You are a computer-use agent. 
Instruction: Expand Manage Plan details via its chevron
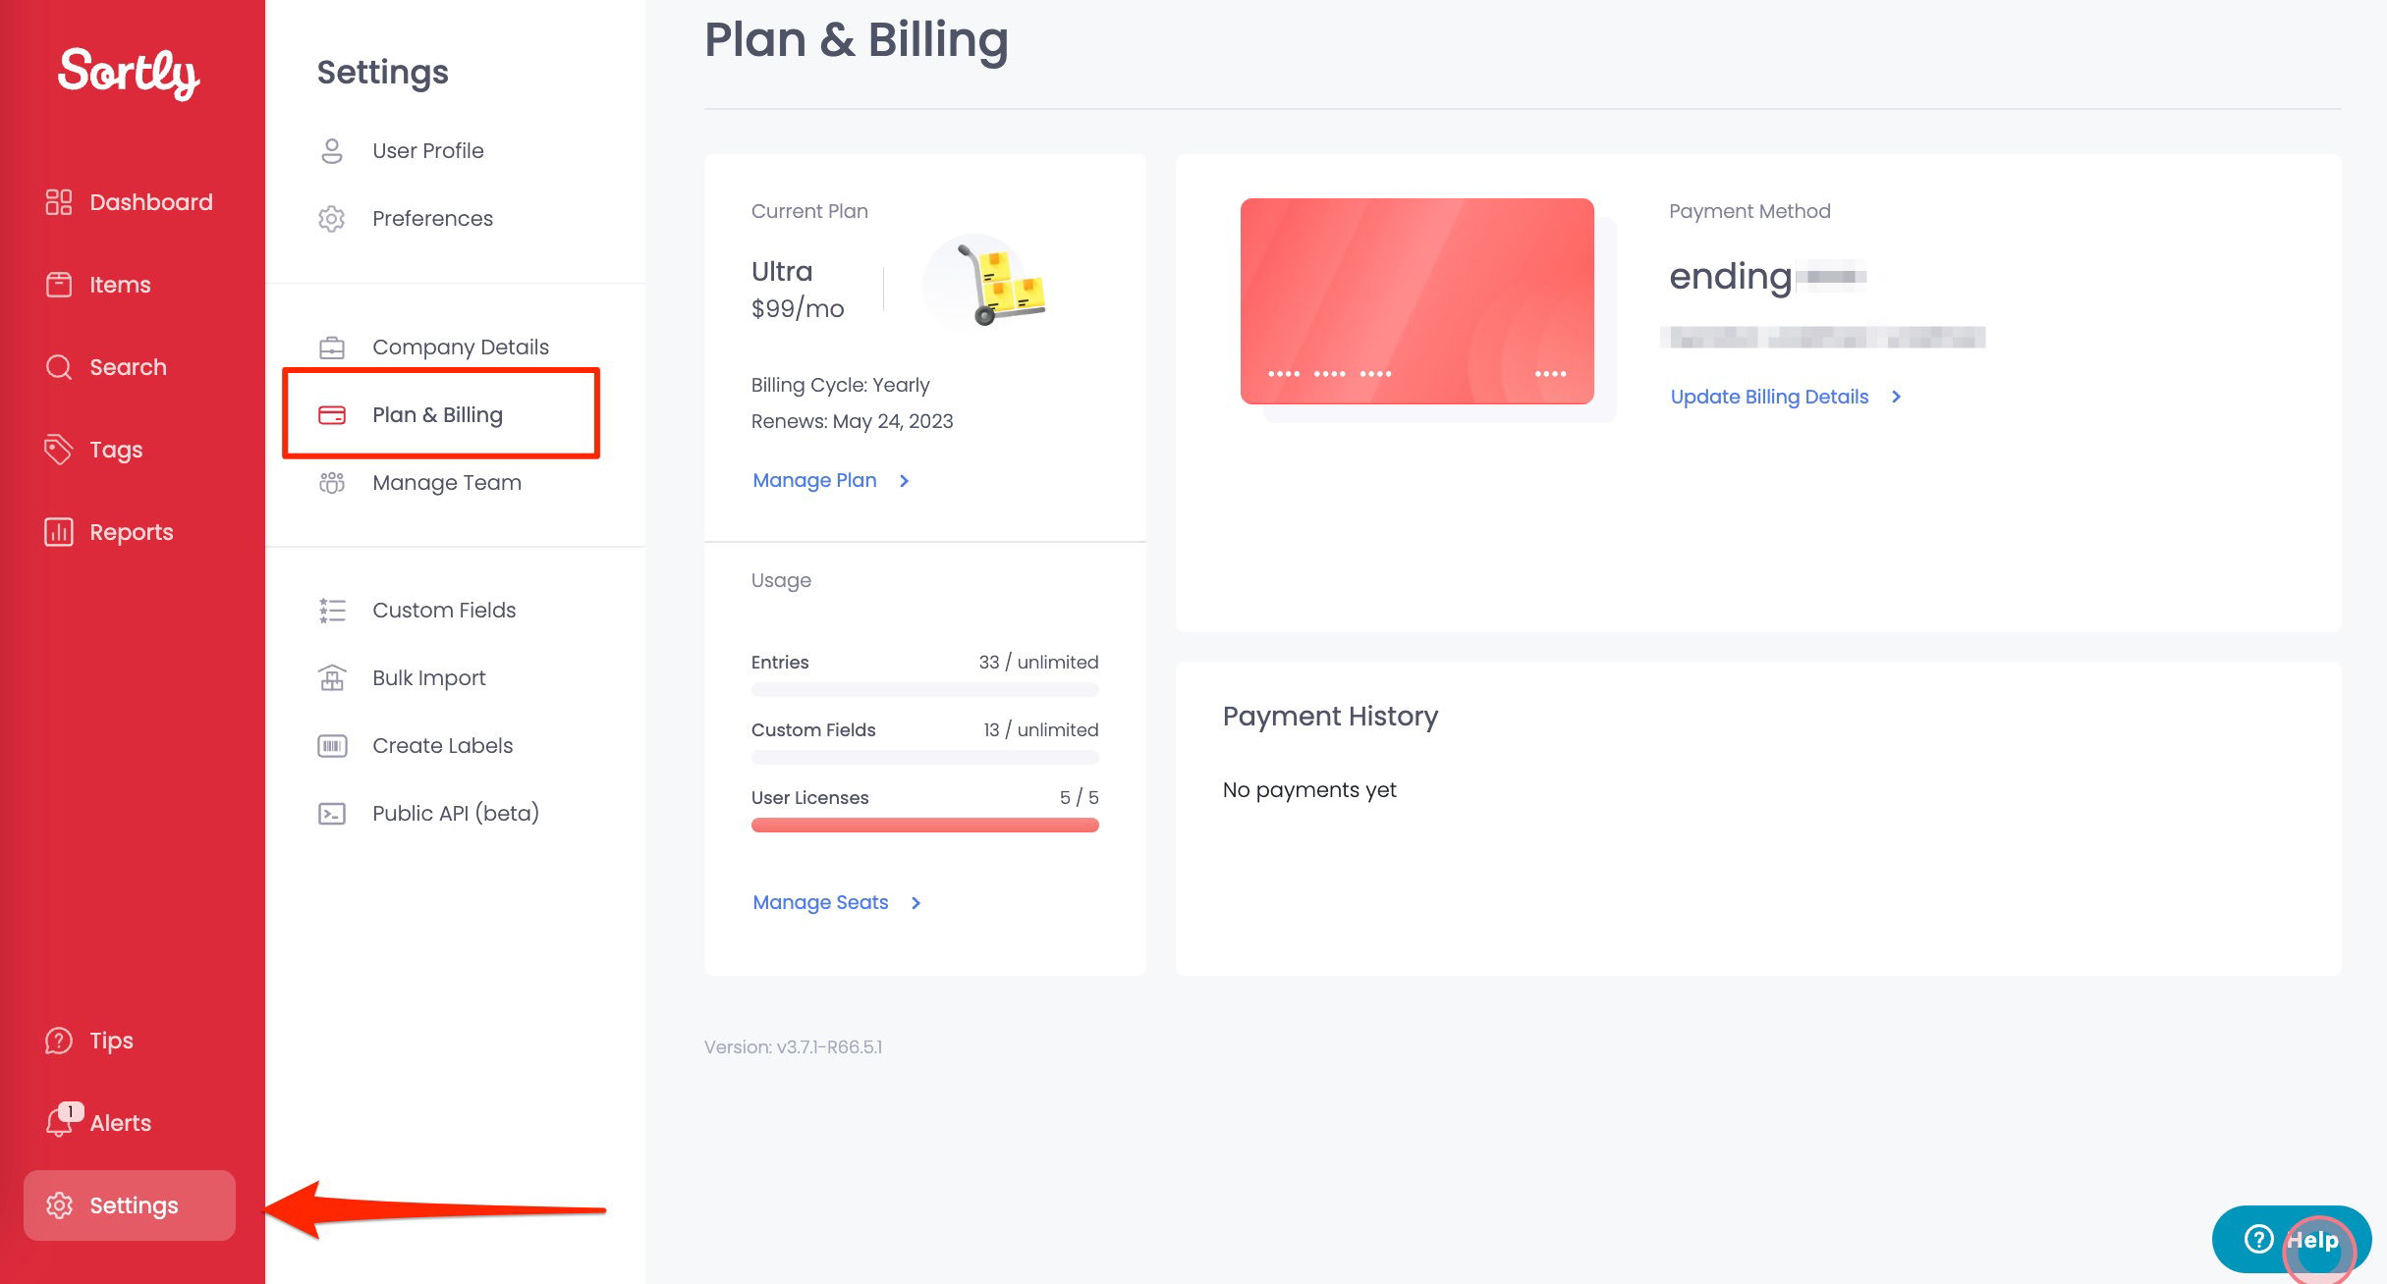tap(904, 481)
